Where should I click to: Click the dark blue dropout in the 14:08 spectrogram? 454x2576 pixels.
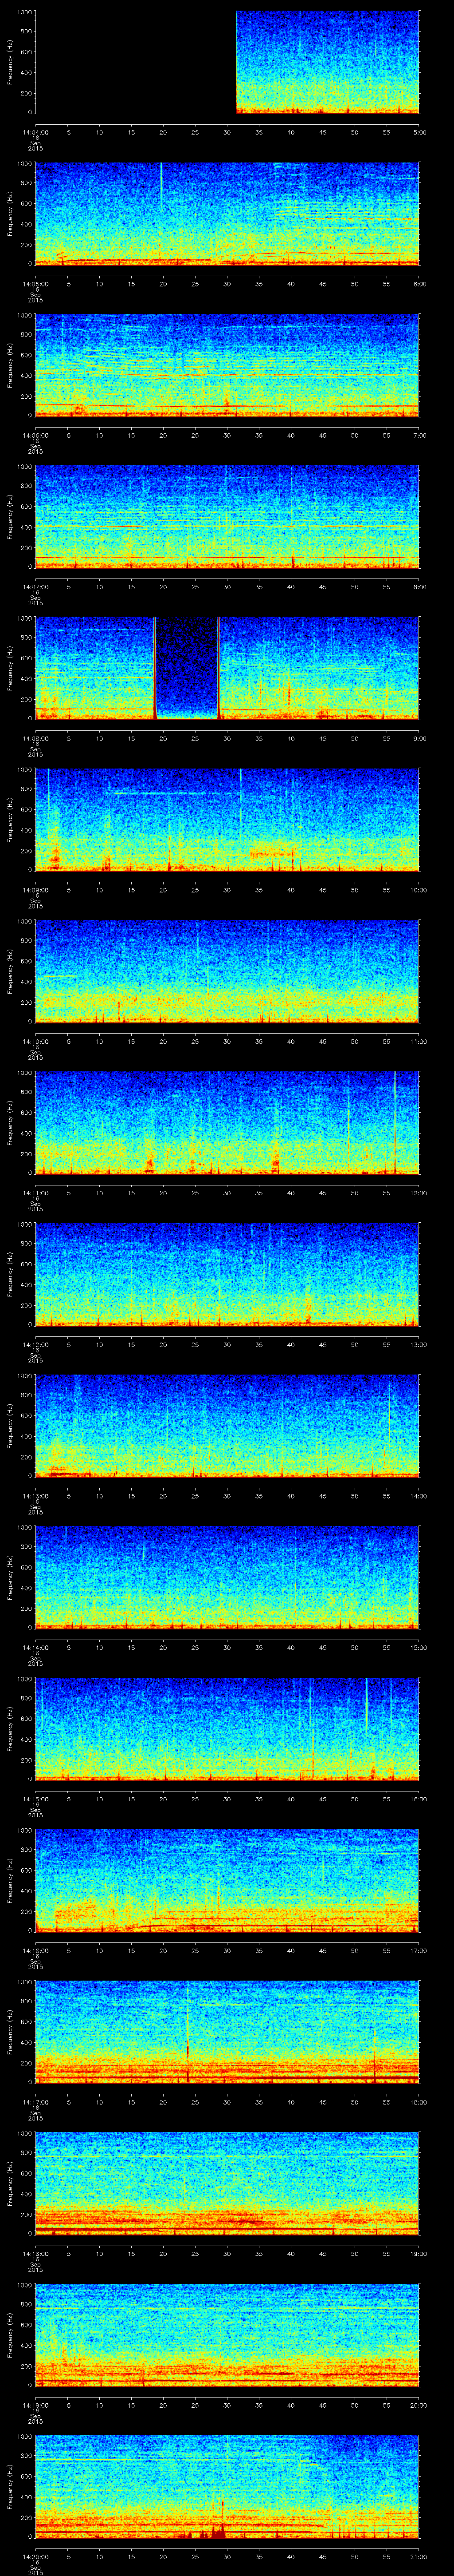[187, 665]
